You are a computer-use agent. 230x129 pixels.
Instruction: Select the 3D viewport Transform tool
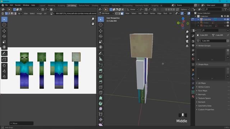click(x=101, y=47)
